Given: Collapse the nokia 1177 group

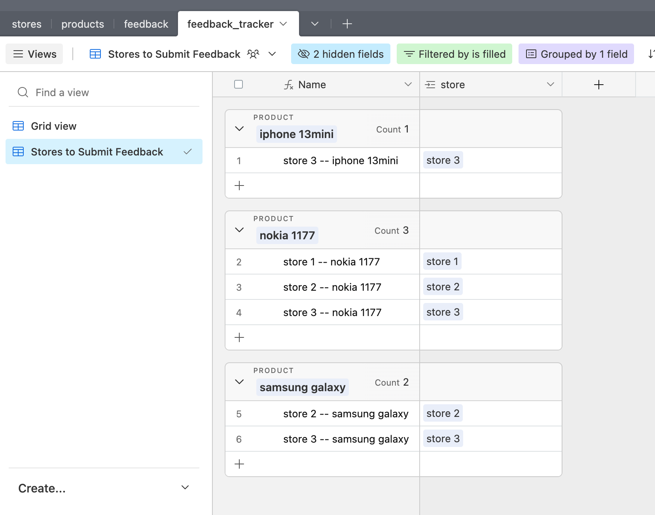Looking at the screenshot, I should [x=239, y=230].
